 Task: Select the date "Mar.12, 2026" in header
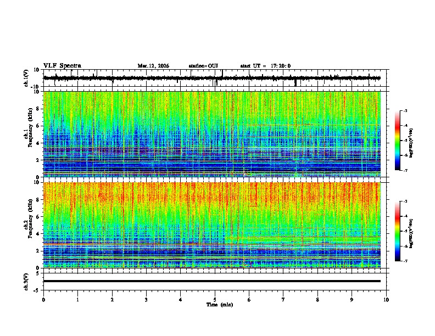pos(153,66)
